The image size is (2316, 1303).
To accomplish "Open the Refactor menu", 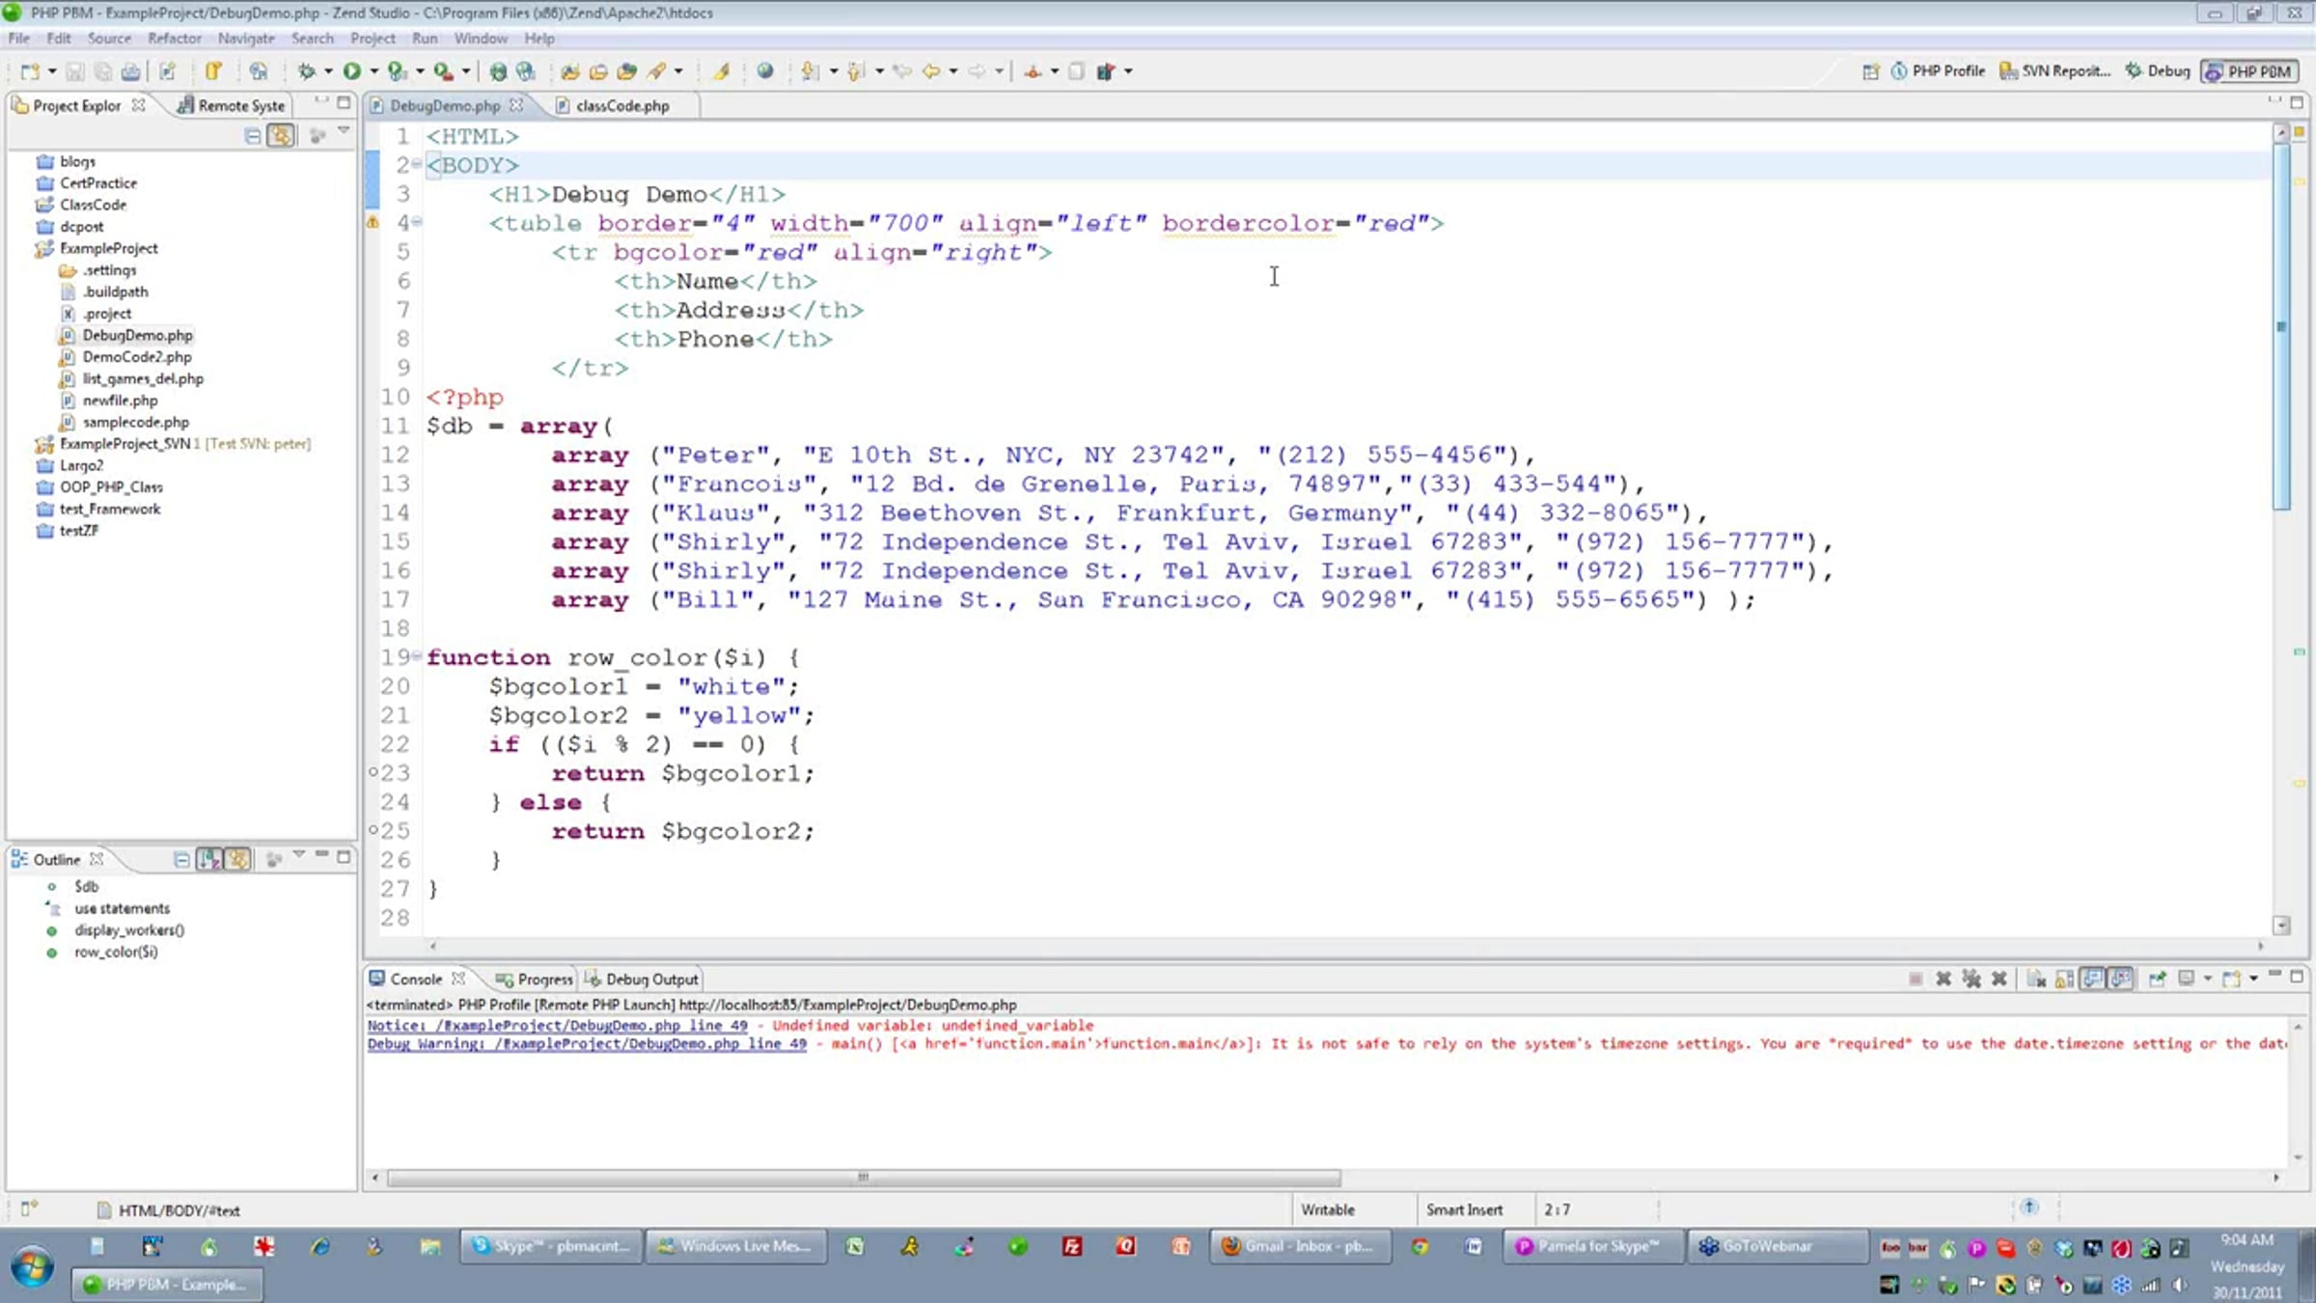I will 174,39.
